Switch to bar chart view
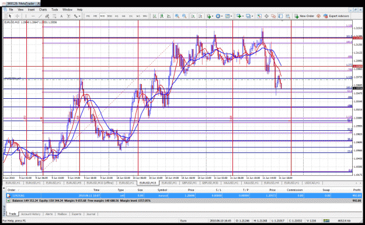 [154, 16]
